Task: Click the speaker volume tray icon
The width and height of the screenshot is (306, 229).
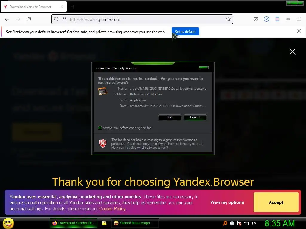Action: [254, 223]
